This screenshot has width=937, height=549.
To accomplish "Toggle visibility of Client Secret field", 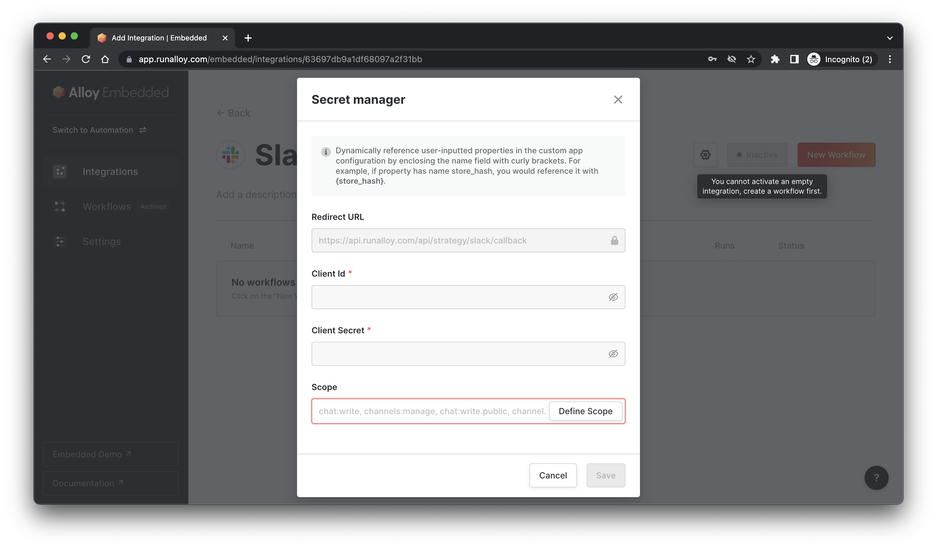I will point(613,354).
